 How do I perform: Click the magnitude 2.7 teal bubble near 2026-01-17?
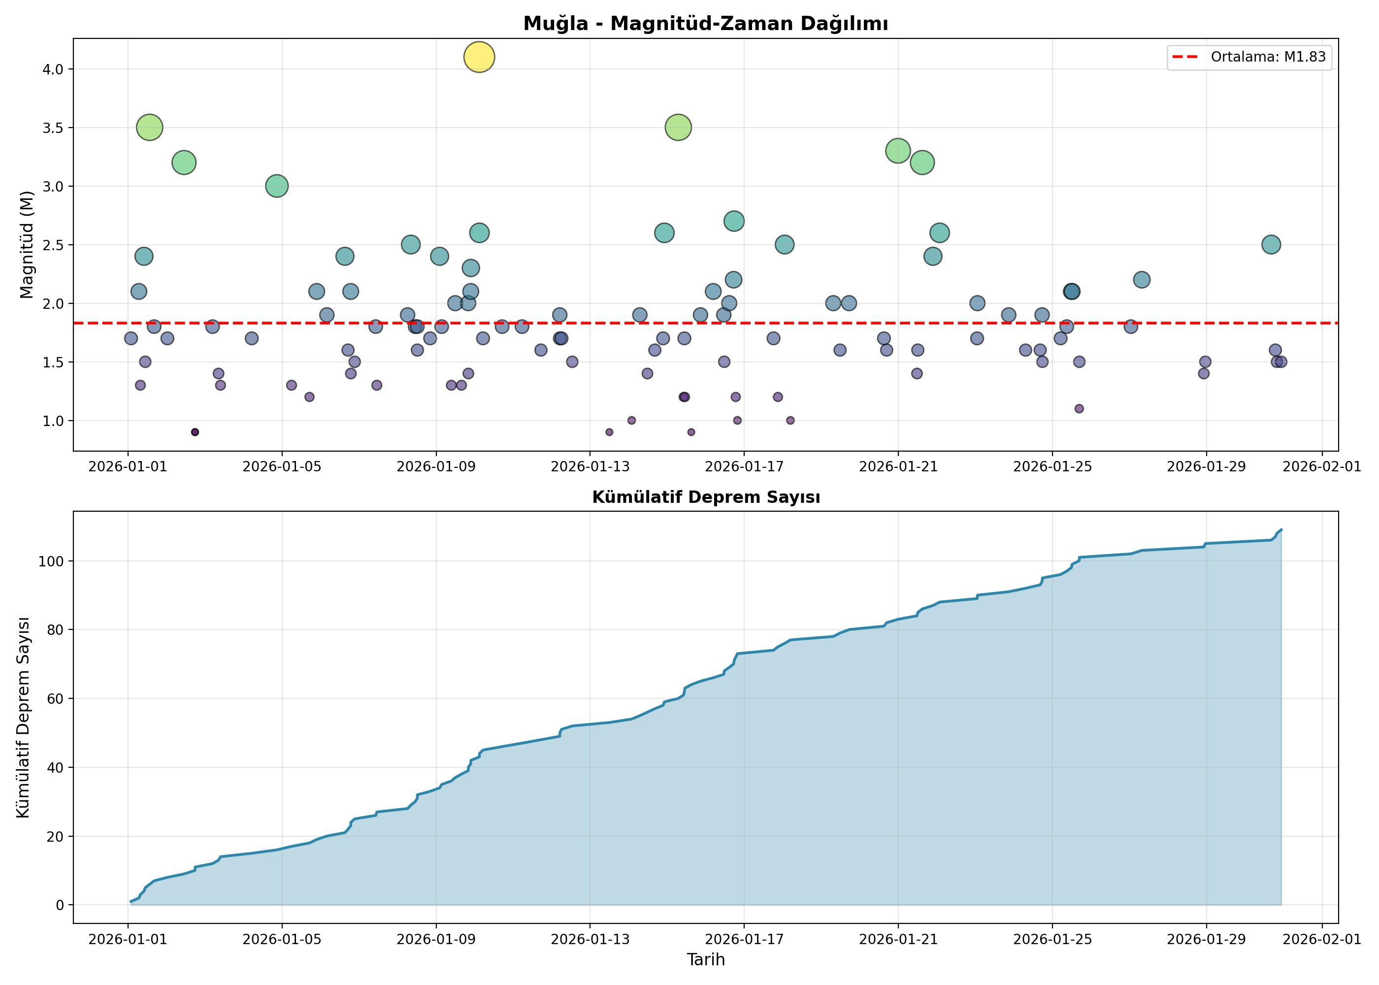click(x=734, y=221)
